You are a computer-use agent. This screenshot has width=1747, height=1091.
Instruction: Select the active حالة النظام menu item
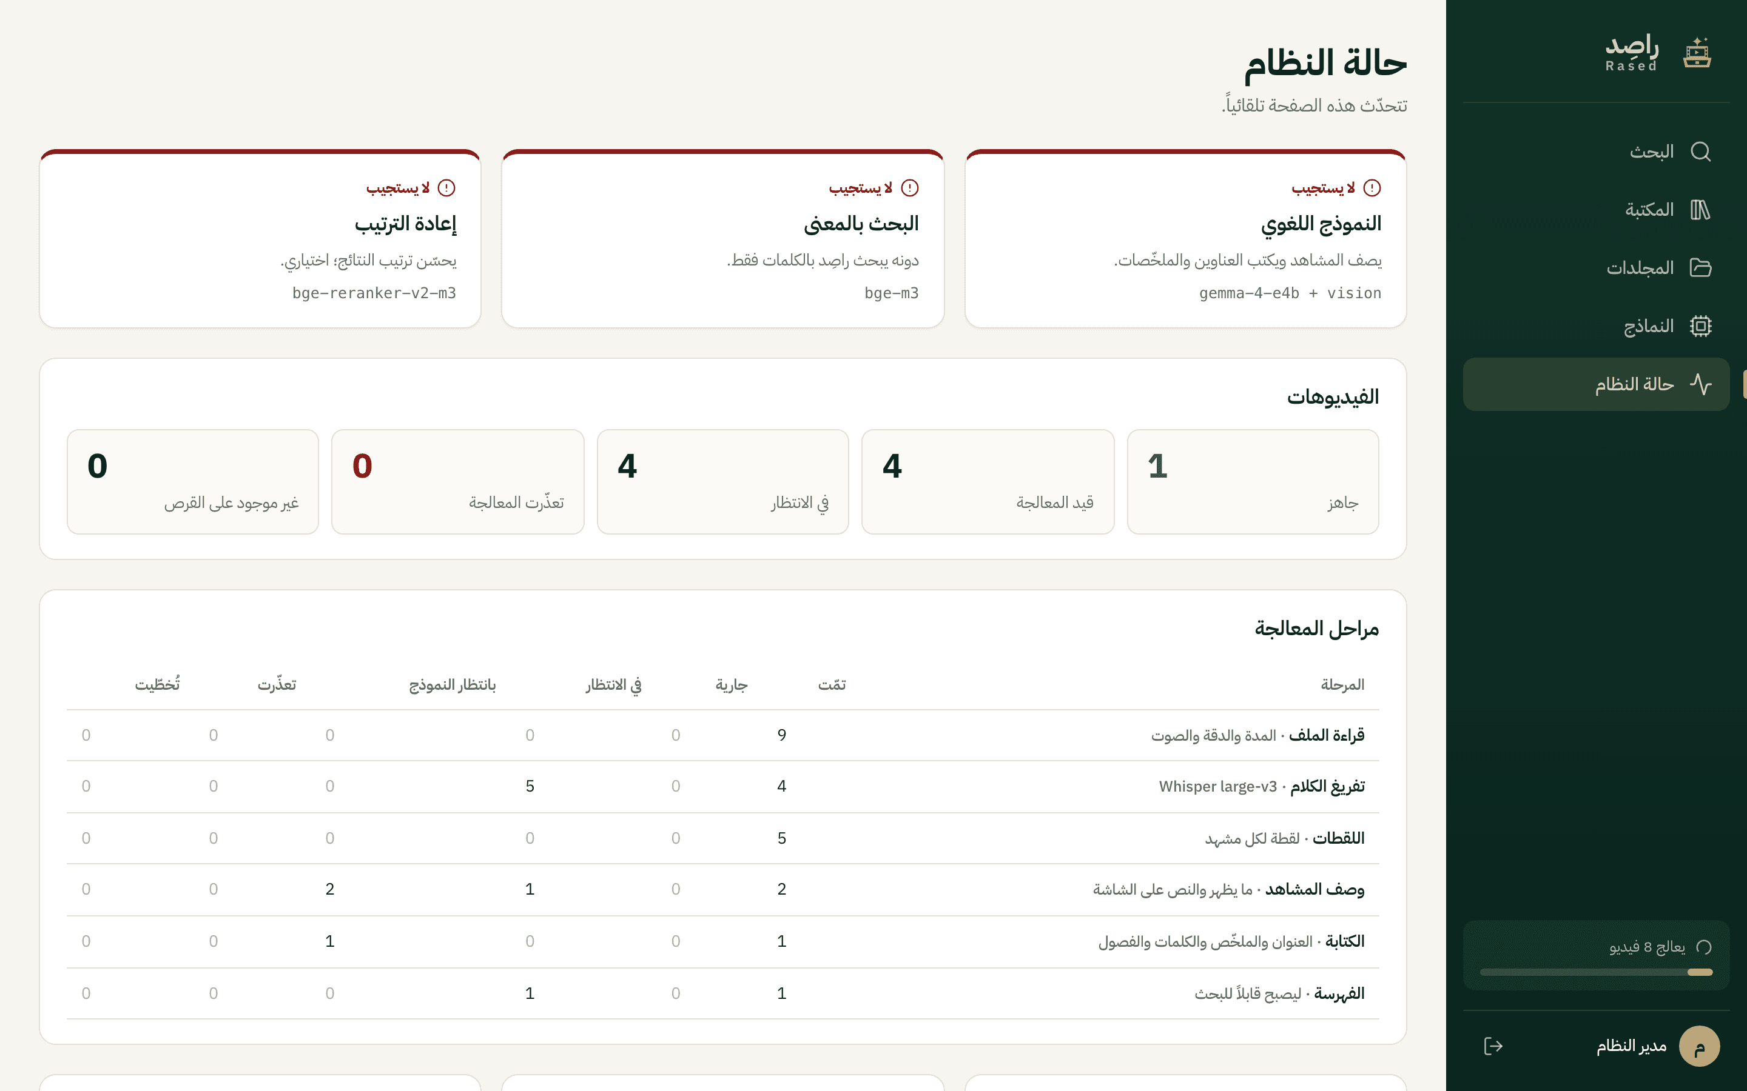pyautogui.click(x=1596, y=384)
